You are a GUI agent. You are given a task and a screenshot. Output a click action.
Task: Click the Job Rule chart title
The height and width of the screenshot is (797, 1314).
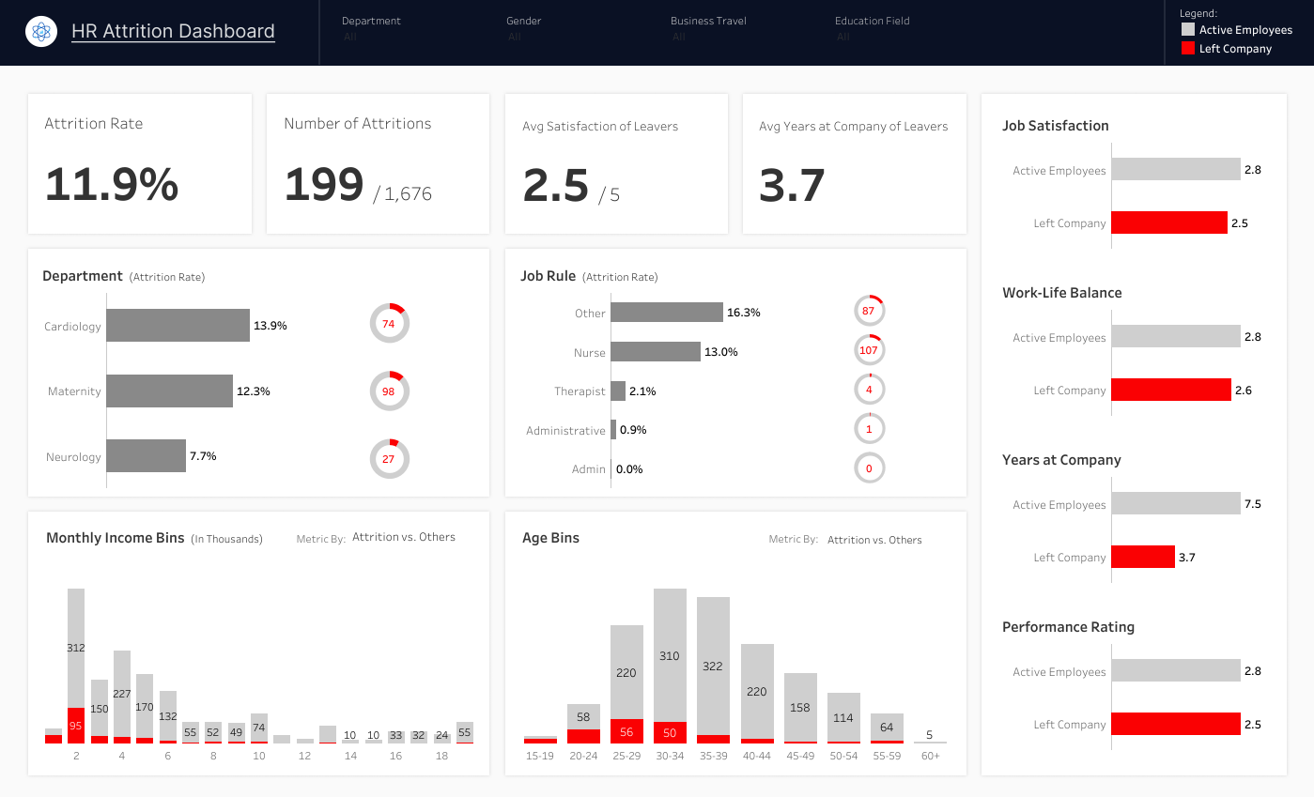point(548,276)
